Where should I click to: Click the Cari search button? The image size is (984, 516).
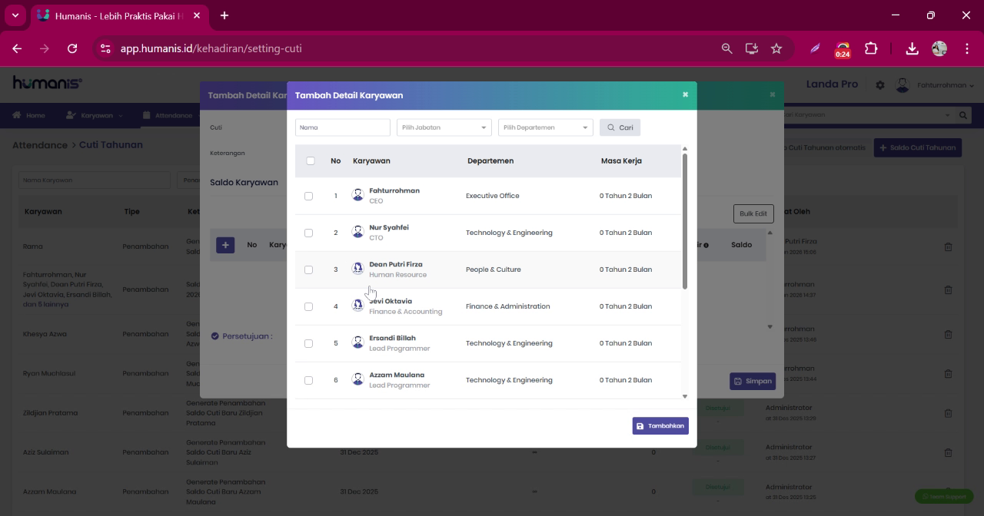point(620,127)
